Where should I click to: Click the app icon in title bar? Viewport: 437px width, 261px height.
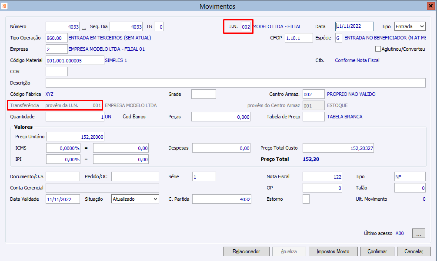4,6
